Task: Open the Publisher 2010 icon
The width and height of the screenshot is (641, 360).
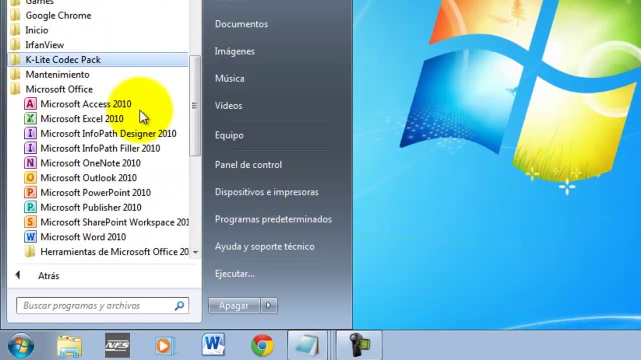Action: tap(31, 207)
